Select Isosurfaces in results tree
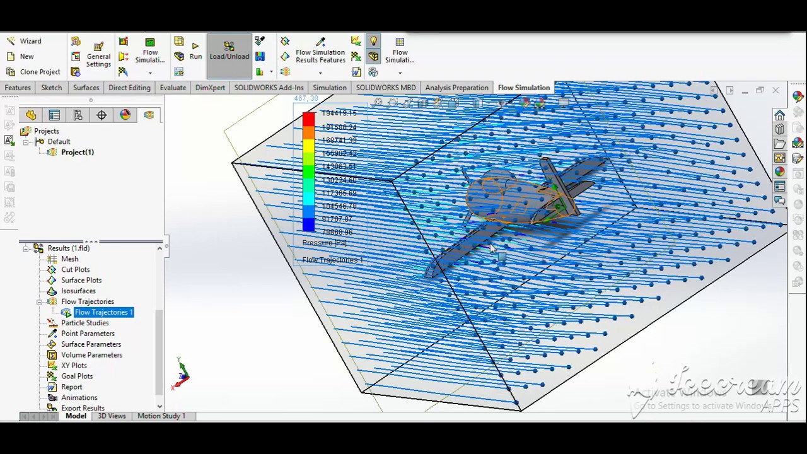807x454 pixels. tap(78, 291)
